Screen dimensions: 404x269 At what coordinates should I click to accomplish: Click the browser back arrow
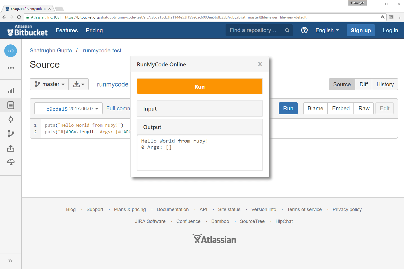(x=4, y=17)
